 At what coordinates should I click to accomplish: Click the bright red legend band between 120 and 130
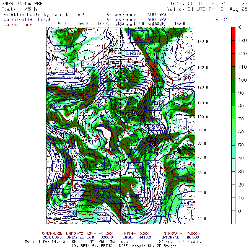coord(233,47)
